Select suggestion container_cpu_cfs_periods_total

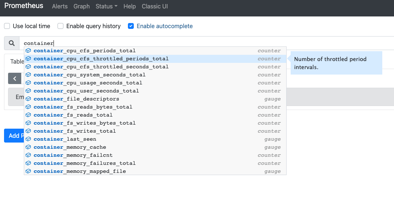tap(155, 51)
